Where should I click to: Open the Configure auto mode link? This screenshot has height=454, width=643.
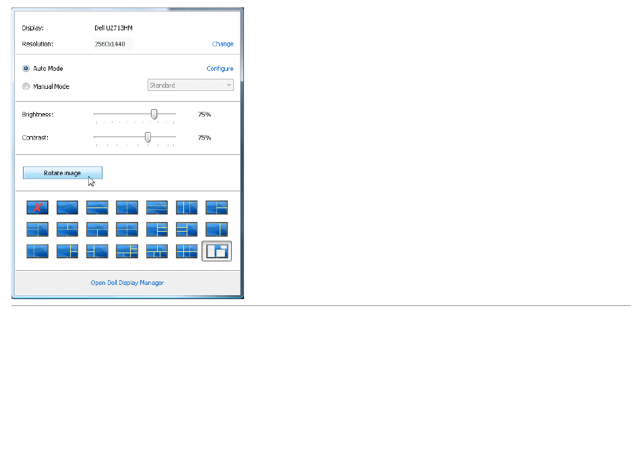[x=220, y=69]
